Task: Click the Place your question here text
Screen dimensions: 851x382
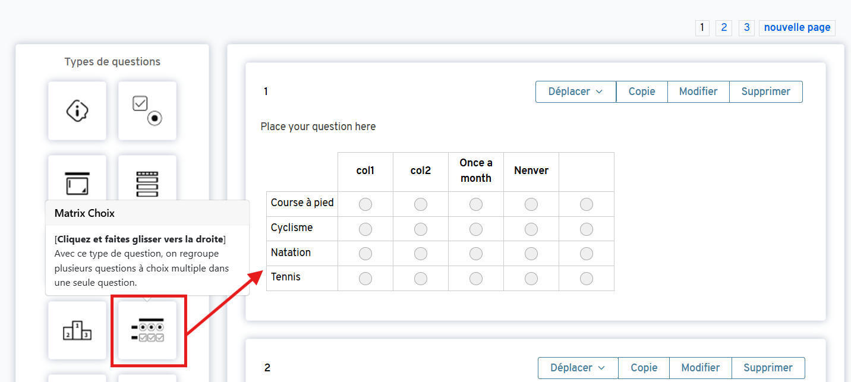Action: (318, 127)
